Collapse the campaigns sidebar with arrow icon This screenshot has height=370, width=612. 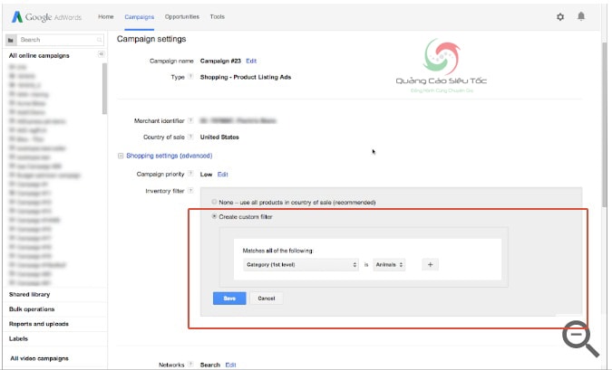(x=101, y=54)
